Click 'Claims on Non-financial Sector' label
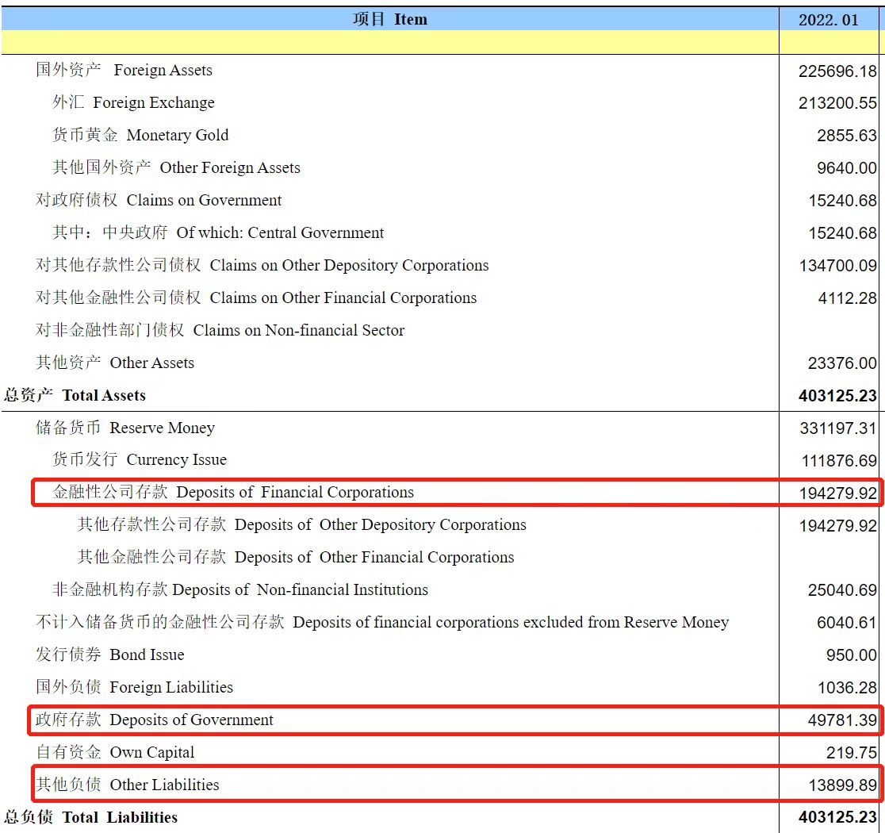The width and height of the screenshot is (885, 833). coord(220,330)
